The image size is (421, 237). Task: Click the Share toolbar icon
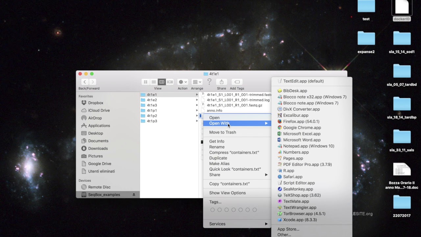click(x=221, y=82)
